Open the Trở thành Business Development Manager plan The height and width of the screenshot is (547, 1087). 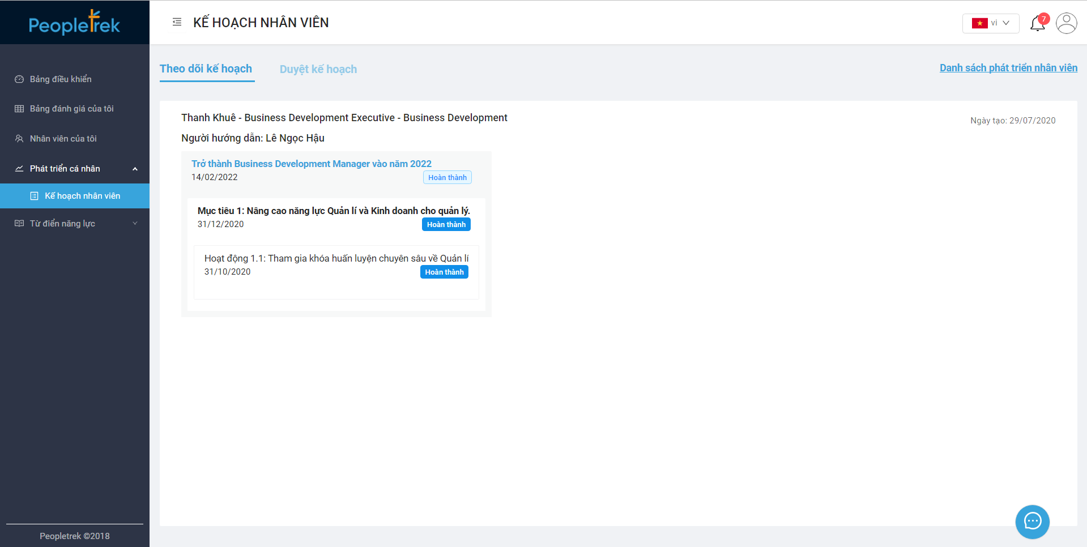[x=311, y=164]
